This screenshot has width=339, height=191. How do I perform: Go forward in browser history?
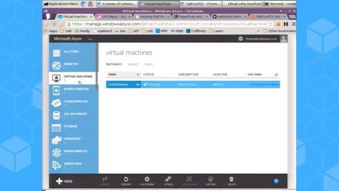coord(53,24)
